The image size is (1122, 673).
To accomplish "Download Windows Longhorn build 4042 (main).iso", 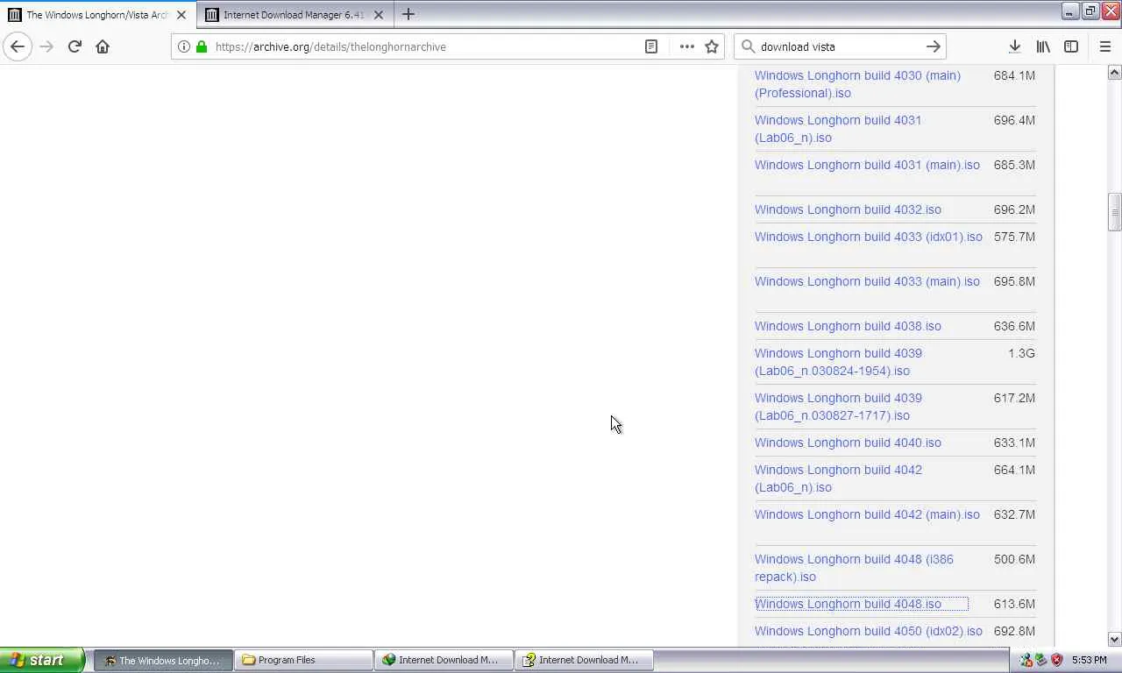I will coord(867,514).
